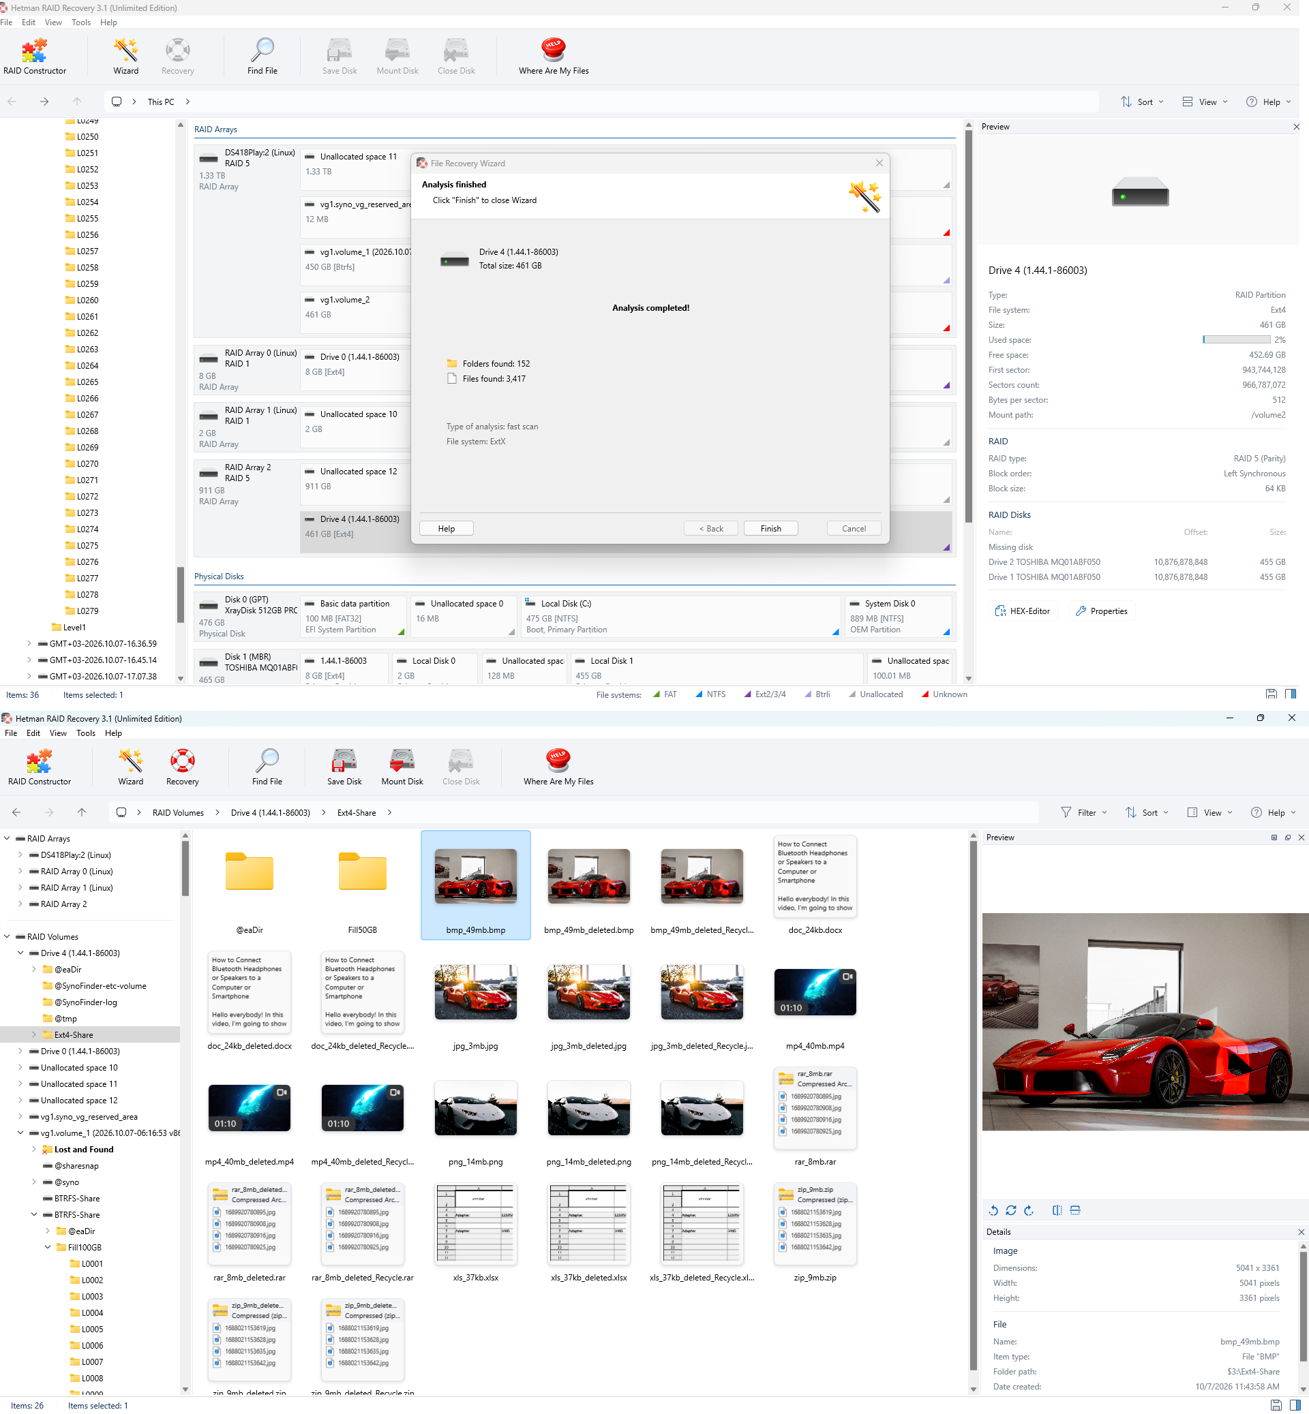Open the File menu in the lower window
Image resolution: width=1309 pixels, height=1414 pixels.
coord(12,733)
